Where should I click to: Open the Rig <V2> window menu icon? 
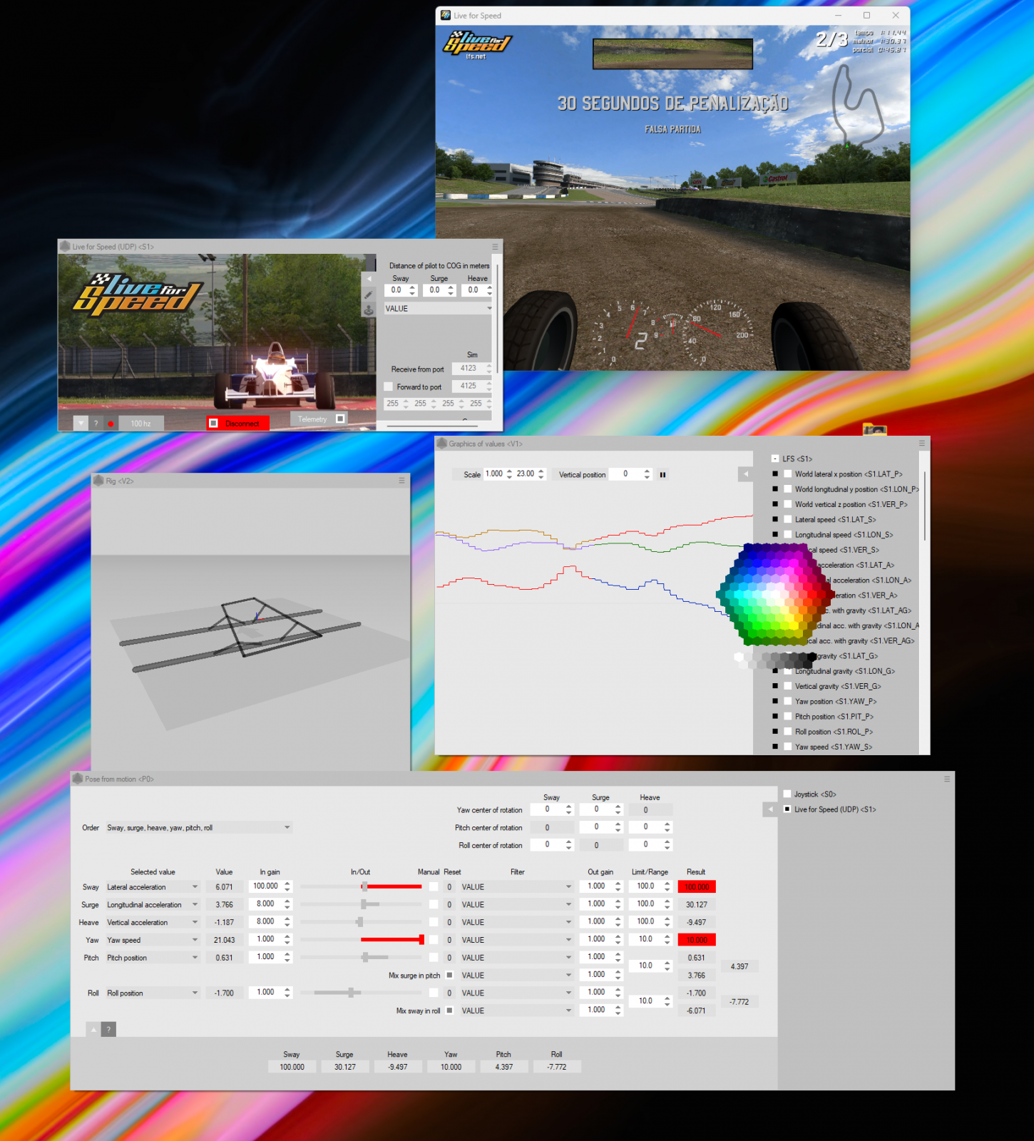point(401,481)
